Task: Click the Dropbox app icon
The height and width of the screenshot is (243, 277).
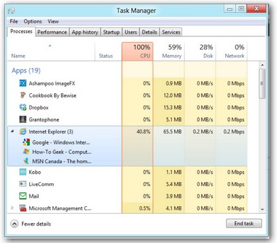Action: tap(23, 108)
